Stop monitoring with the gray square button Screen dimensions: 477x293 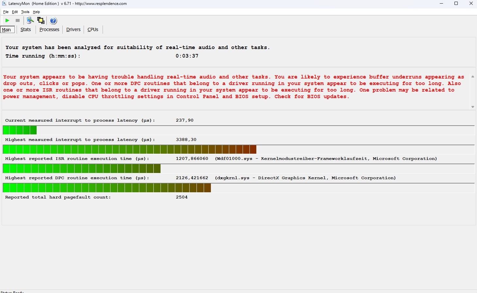click(x=18, y=21)
